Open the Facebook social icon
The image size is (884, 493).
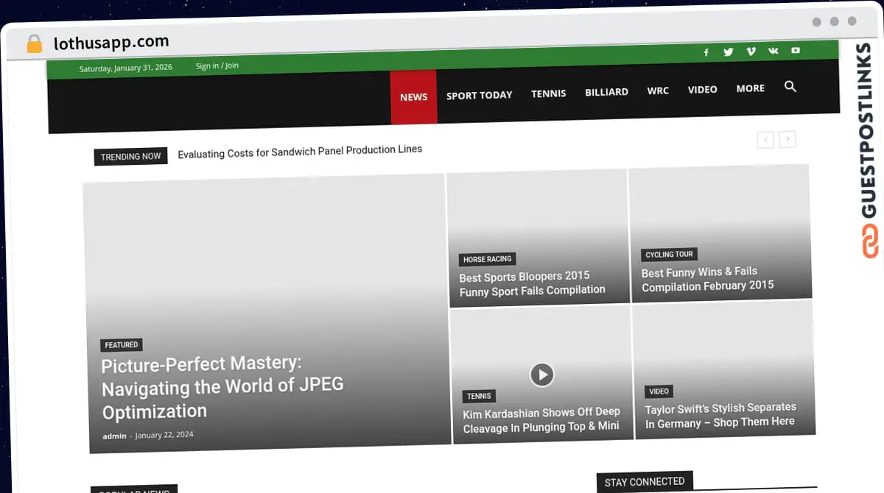[706, 52]
